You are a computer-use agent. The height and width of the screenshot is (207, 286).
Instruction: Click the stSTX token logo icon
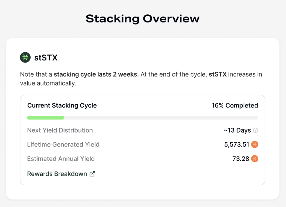click(25, 57)
